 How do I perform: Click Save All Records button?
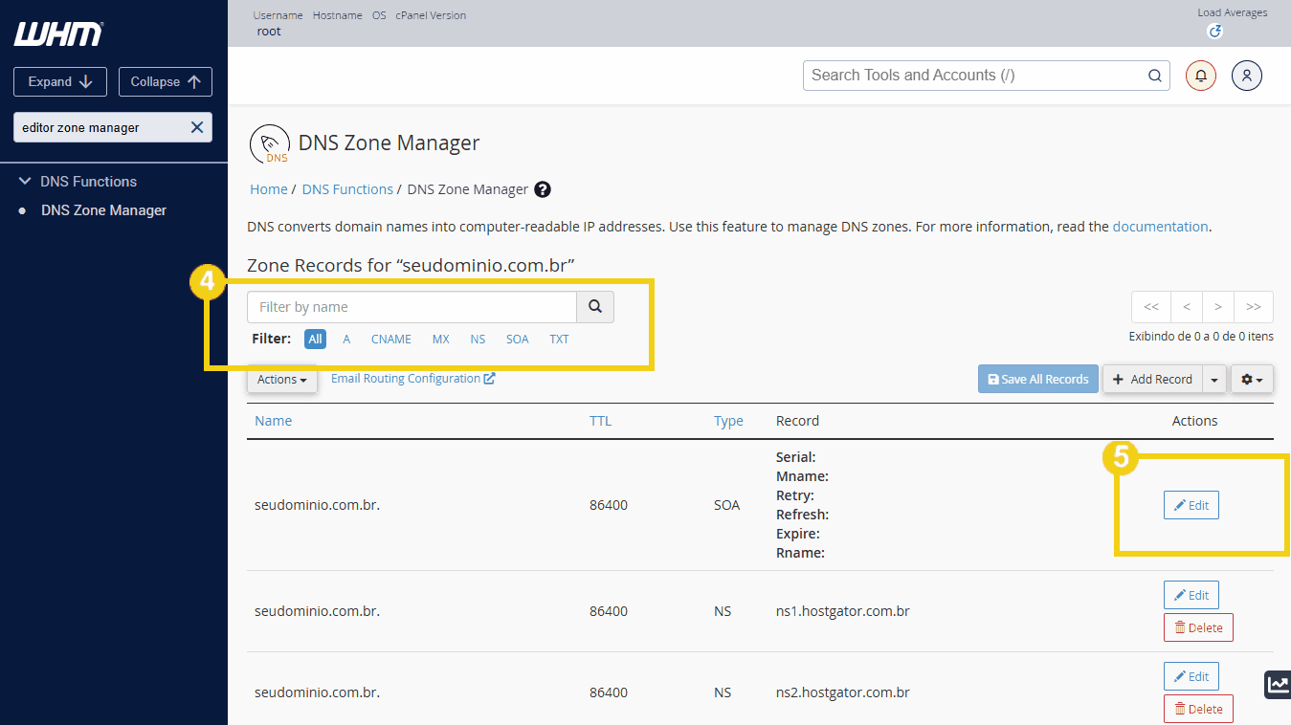[1038, 380]
